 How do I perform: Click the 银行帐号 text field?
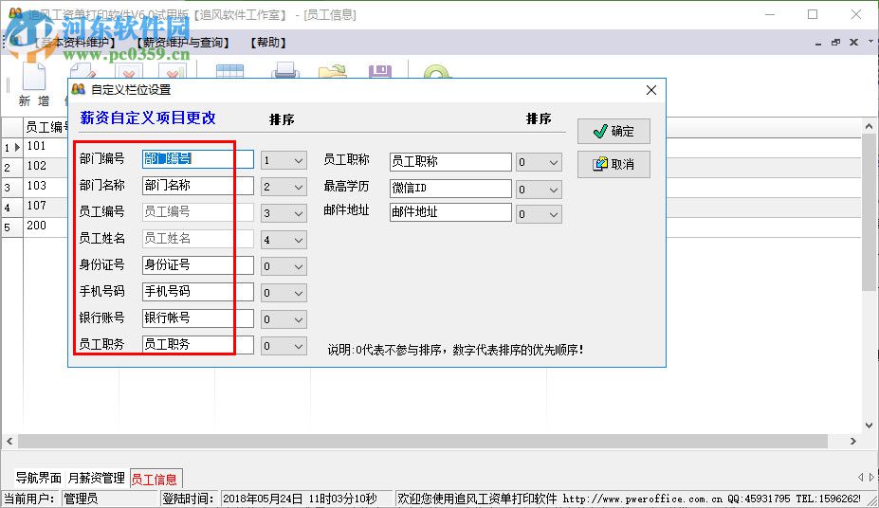click(197, 318)
